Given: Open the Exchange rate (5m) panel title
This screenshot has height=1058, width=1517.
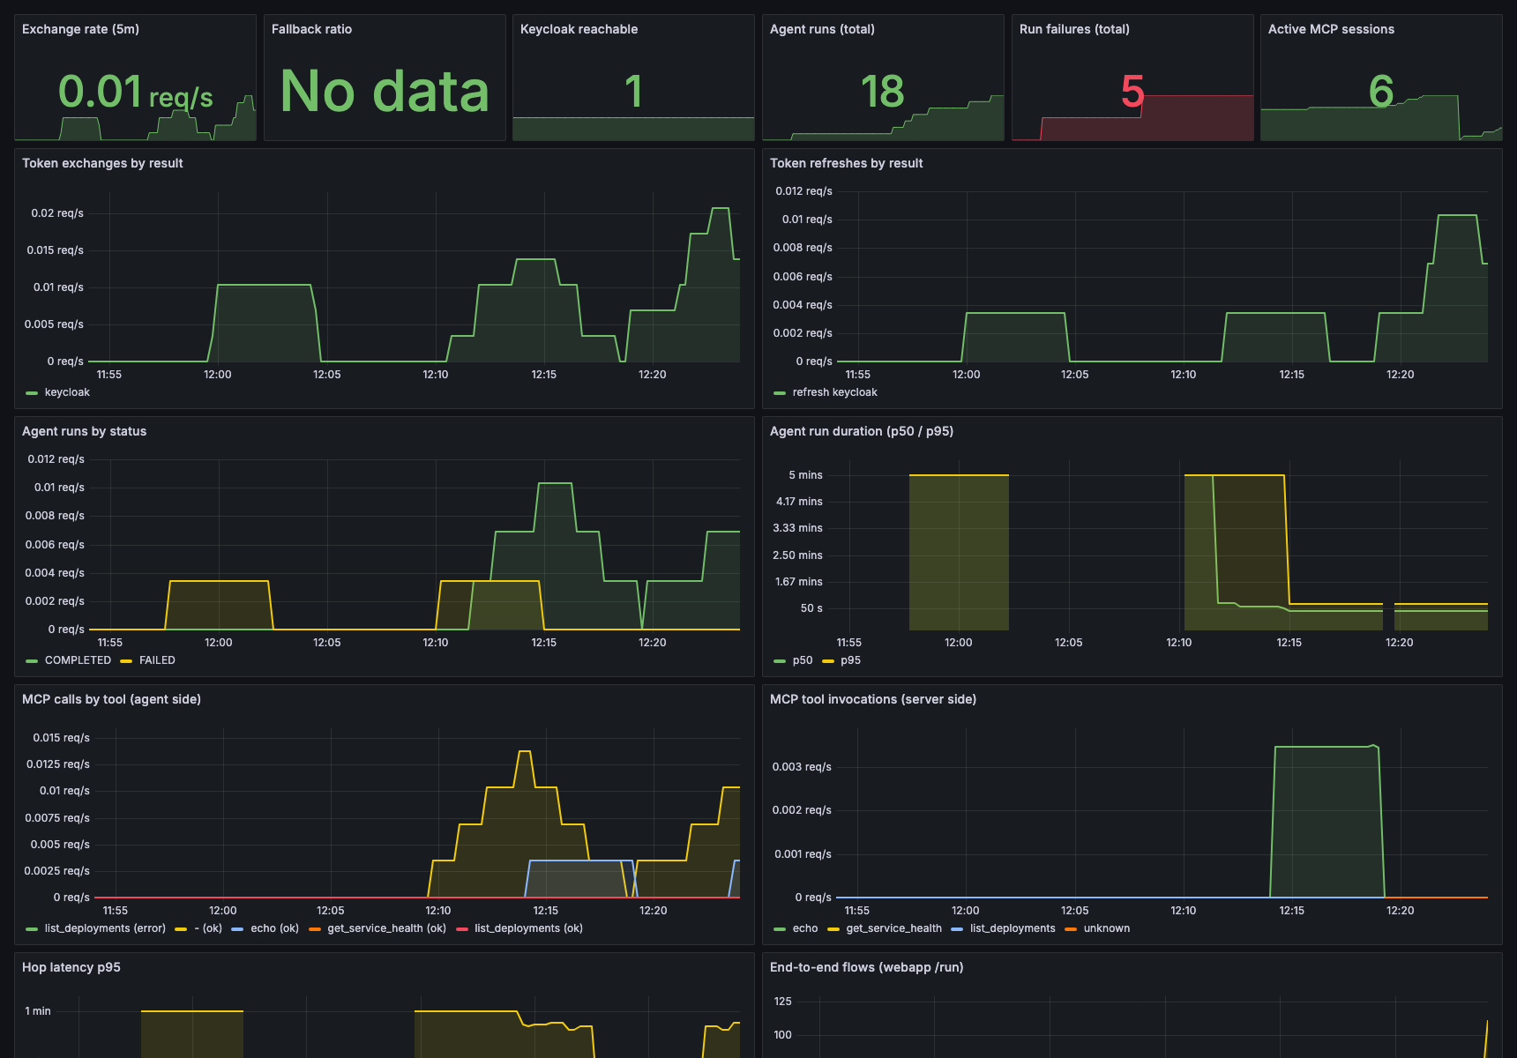Looking at the screenshot, I should 80,29.
